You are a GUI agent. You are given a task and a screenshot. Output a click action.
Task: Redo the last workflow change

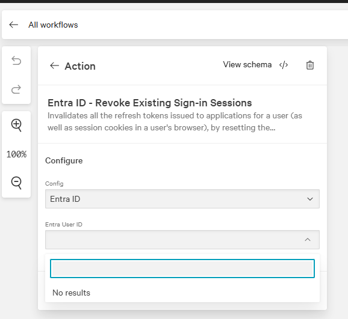16,90
